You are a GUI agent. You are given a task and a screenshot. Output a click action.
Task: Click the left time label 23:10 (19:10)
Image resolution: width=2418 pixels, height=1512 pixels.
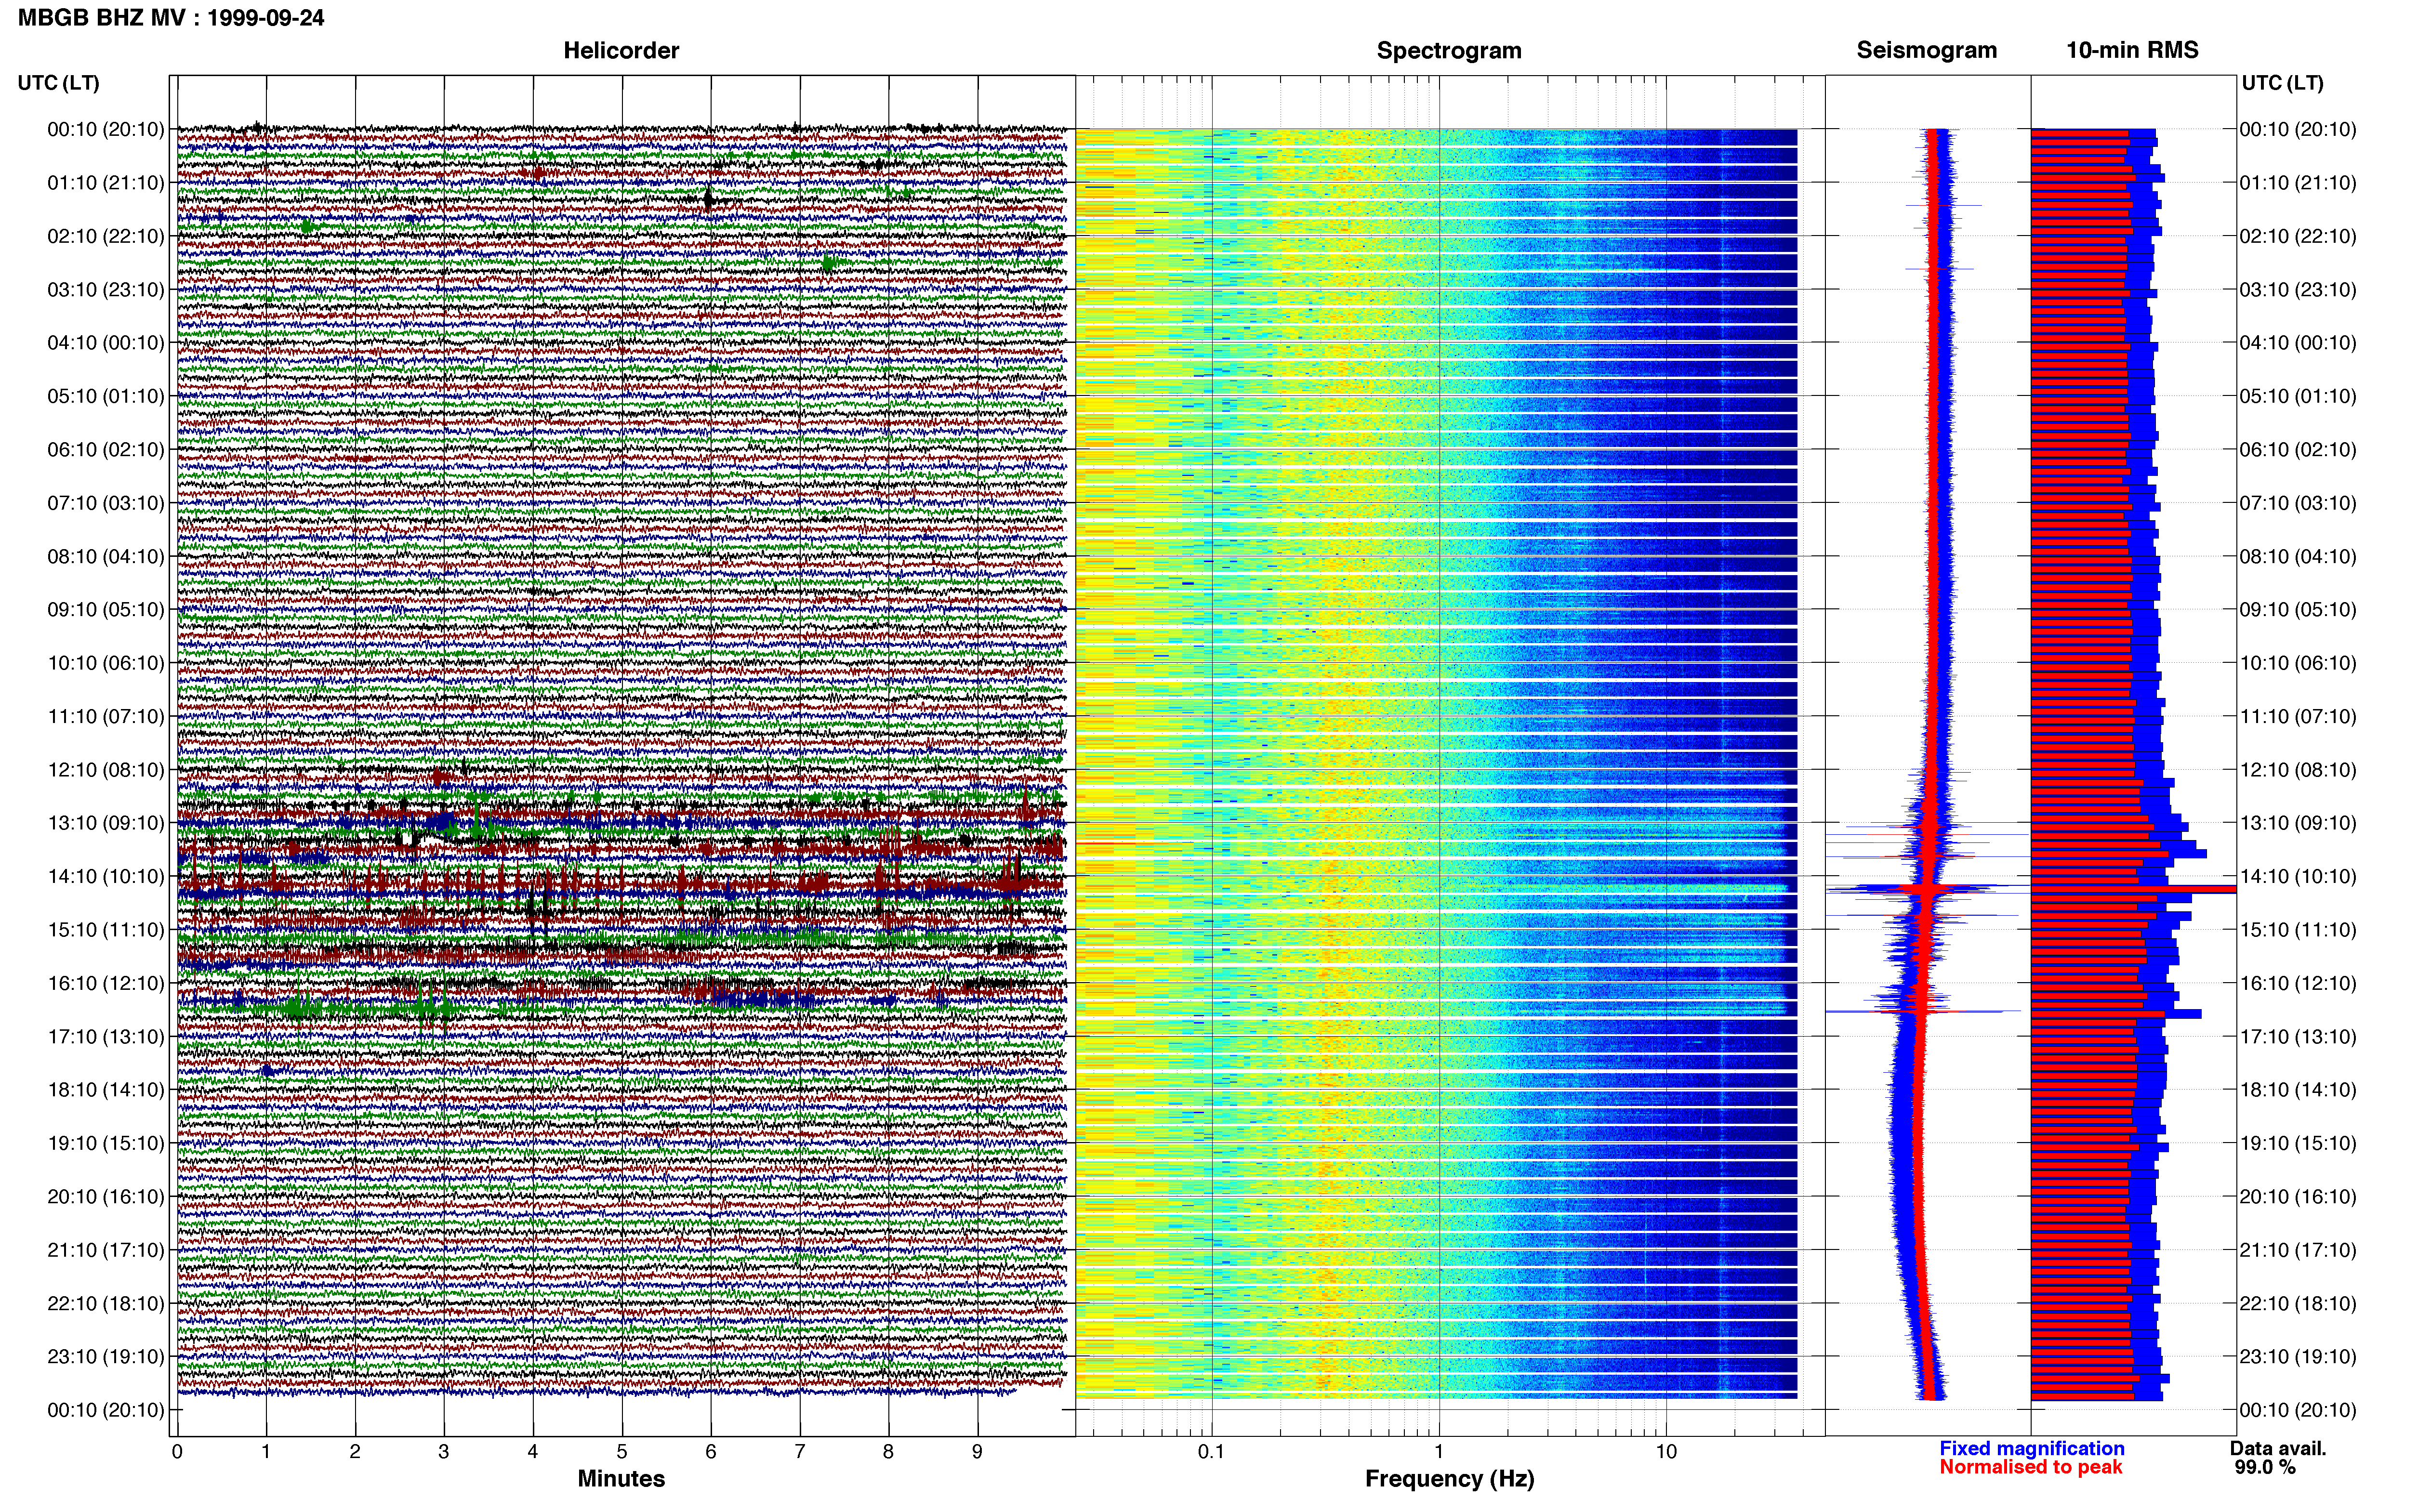click(106, 1356)
